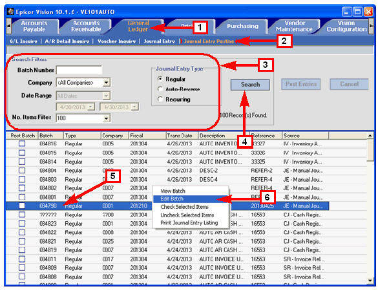Switch to the General Ledger tab
Screen dimensions: 378x291
pos(138,26)
